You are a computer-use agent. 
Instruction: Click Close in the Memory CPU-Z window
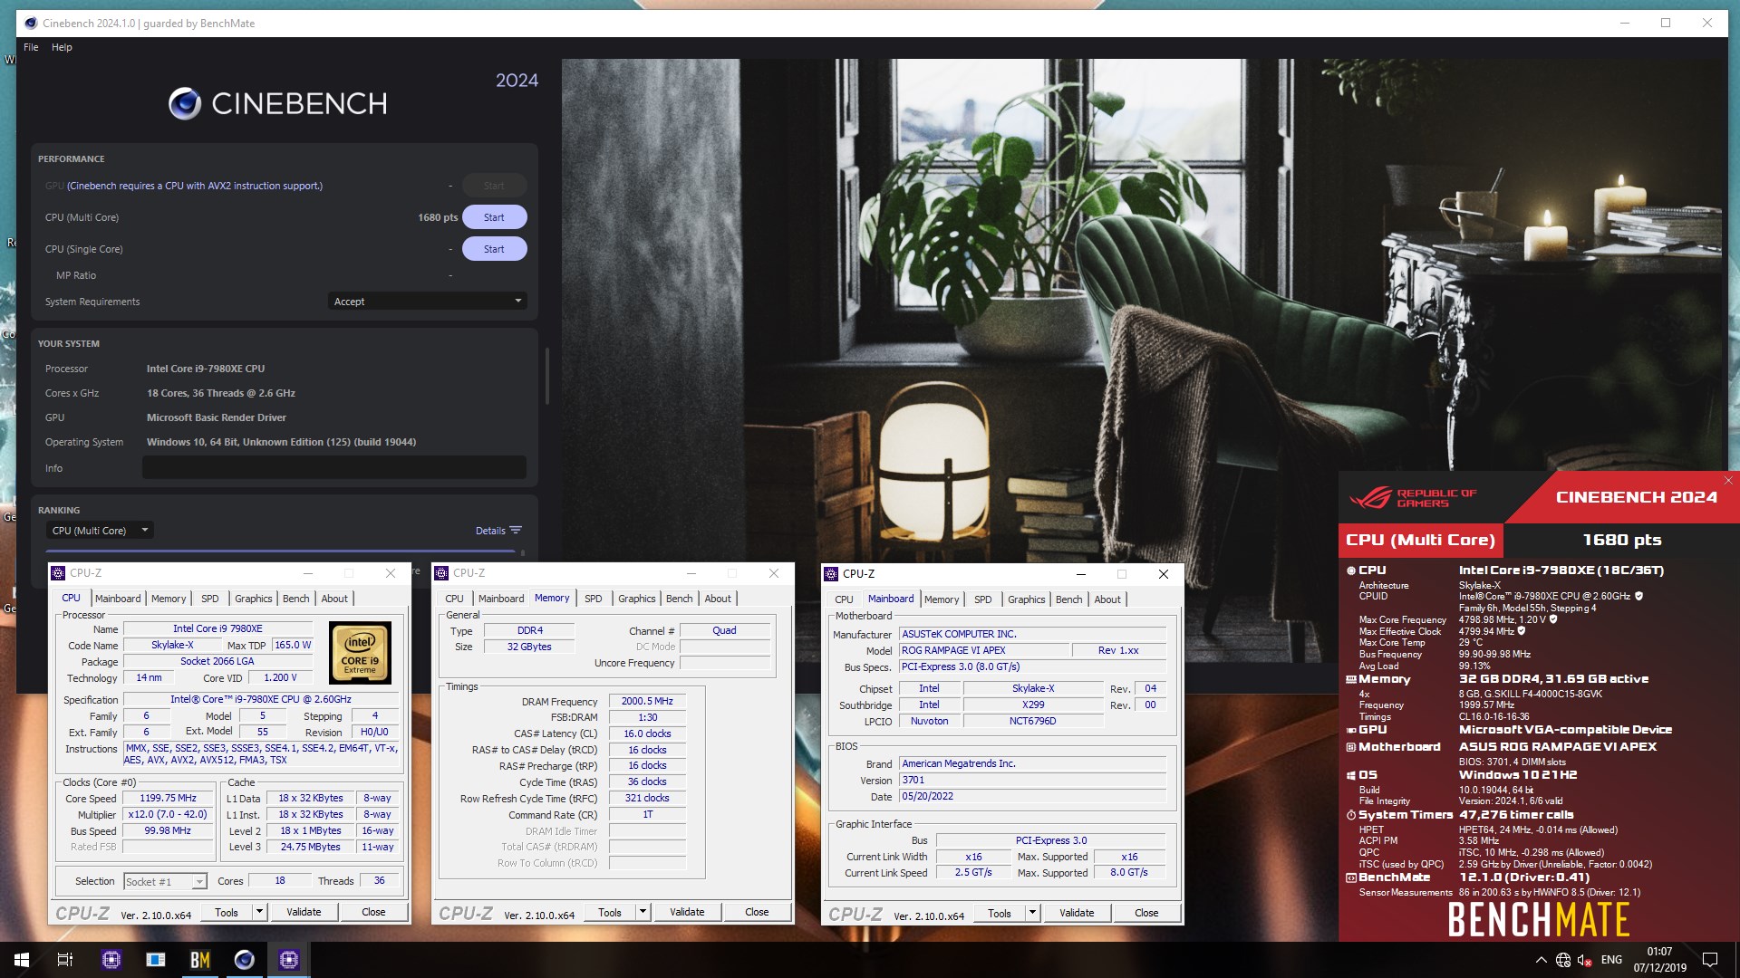[757, 913]
